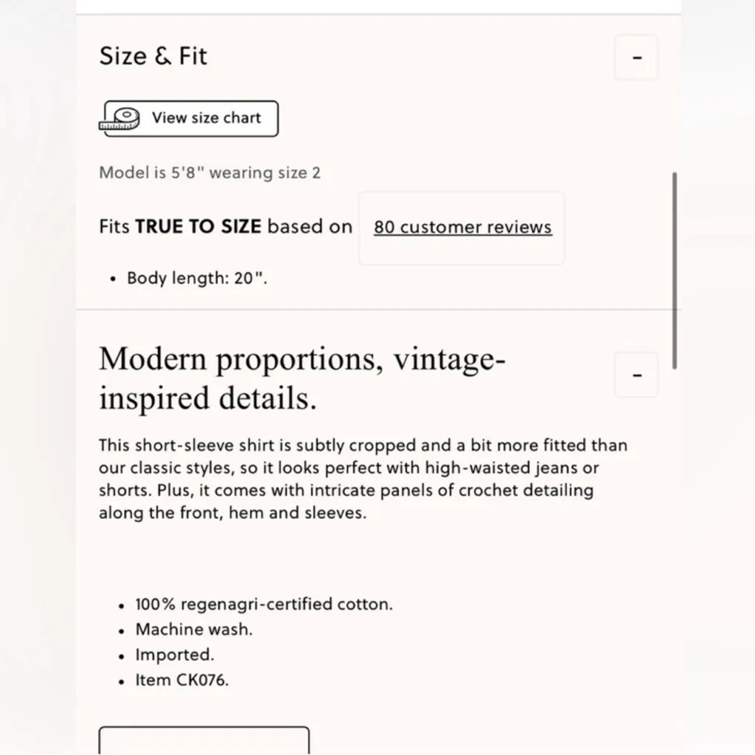The width and height of the screenshot is (755, 755).
Task: Click the Item CK076 bullet
Action: tap(182, 680)
